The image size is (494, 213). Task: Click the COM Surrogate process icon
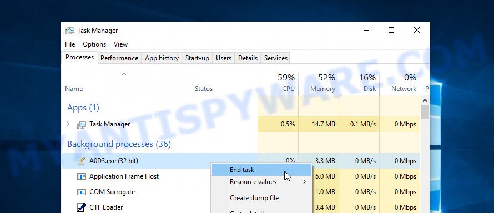point(81,192)
